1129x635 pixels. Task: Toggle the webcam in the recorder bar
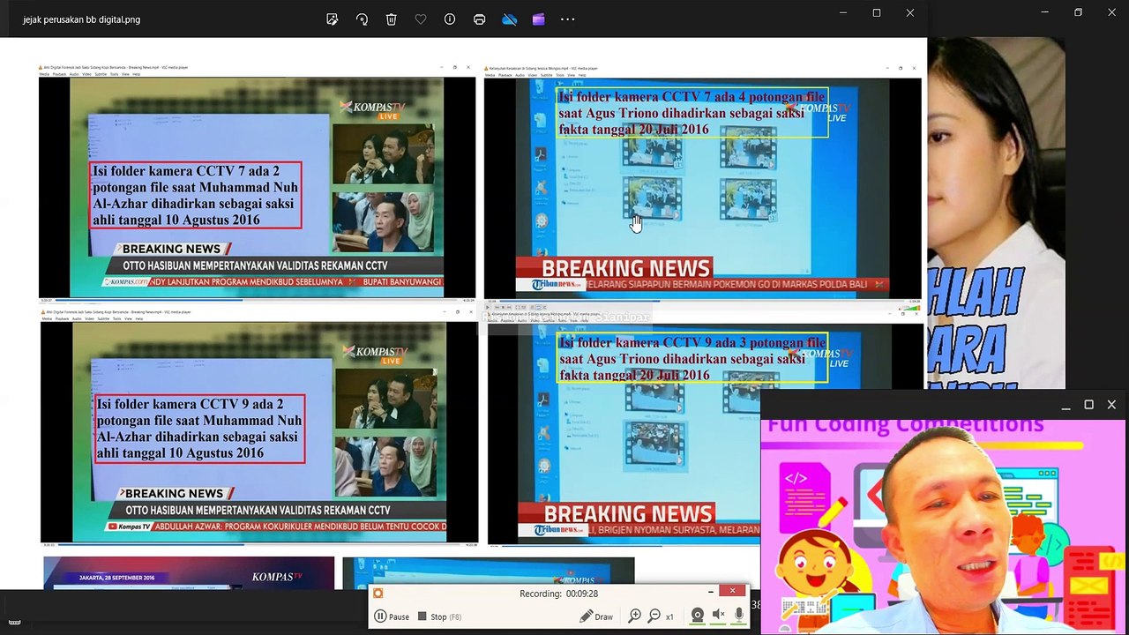pyautogui.click(x=697, y=616)
